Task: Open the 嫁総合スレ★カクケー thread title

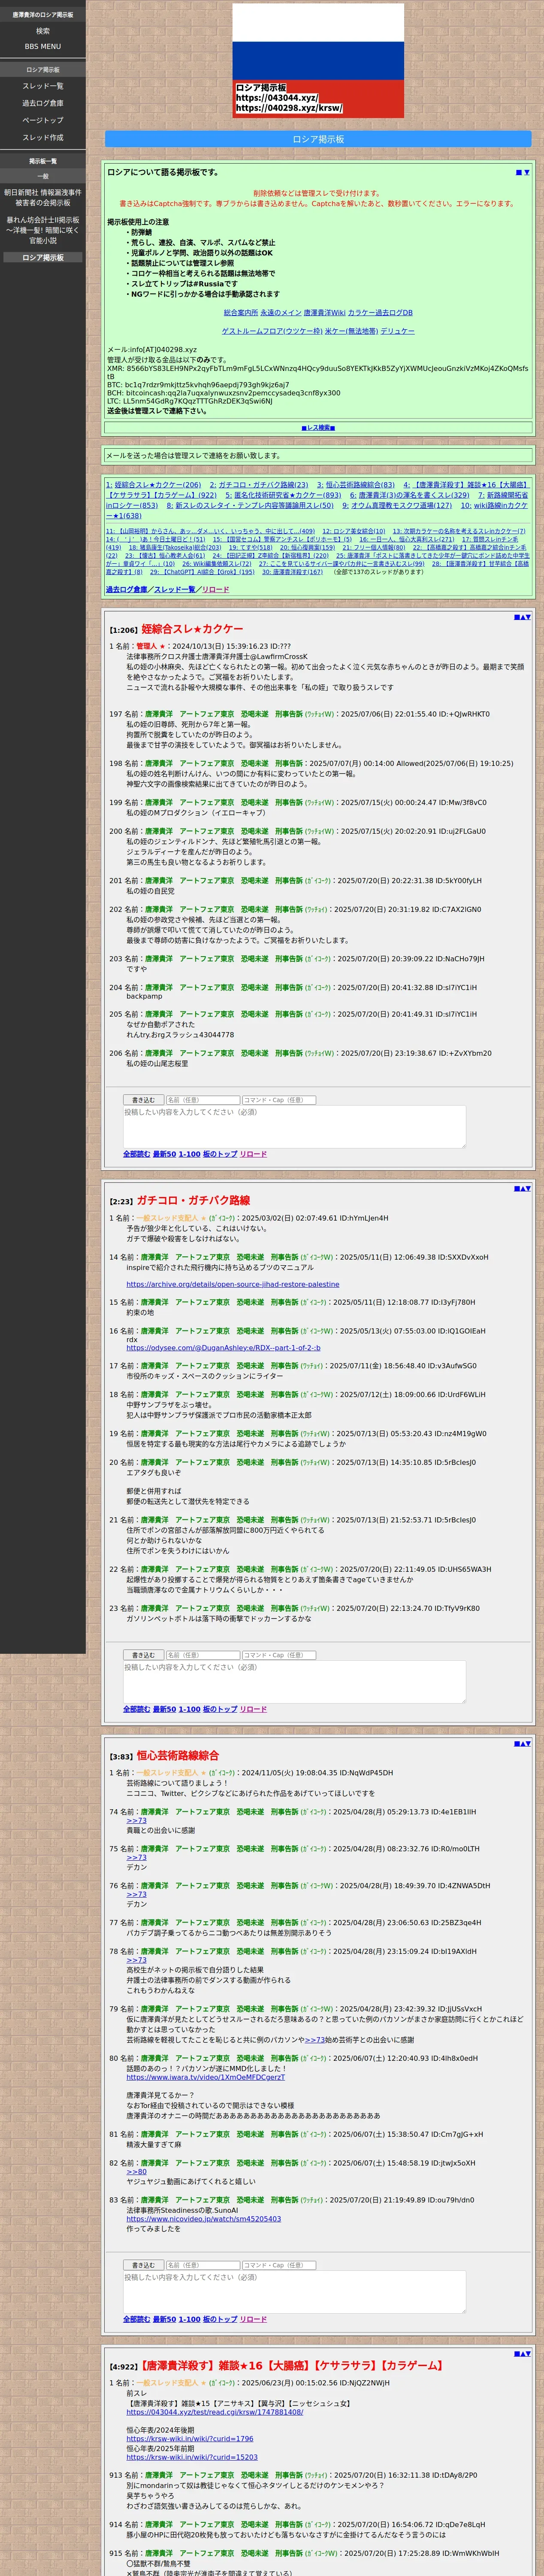Action: click(192, 629)
